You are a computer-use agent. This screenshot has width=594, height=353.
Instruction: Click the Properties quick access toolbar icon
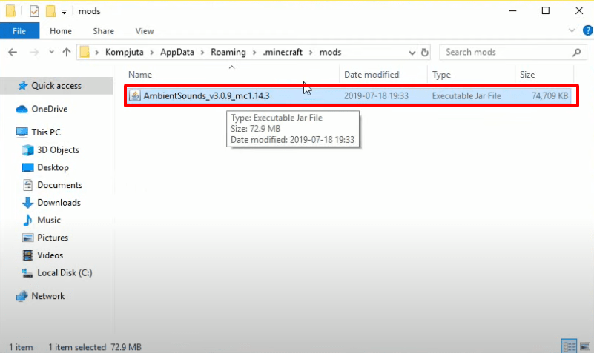tap(34, 11)
